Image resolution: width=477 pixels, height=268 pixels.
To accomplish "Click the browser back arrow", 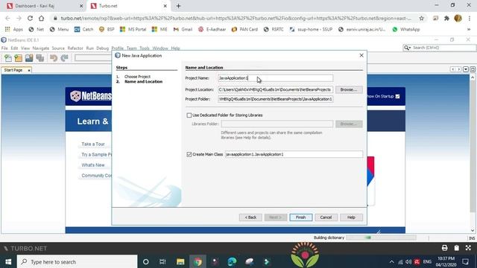I will click(7, 18).
